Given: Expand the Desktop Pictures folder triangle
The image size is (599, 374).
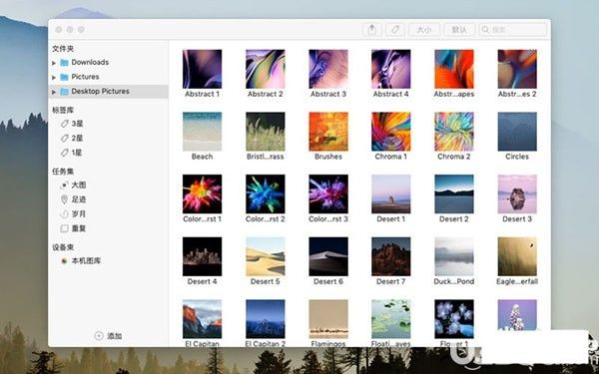Looking at the screenshot, I should coord(54,92).
